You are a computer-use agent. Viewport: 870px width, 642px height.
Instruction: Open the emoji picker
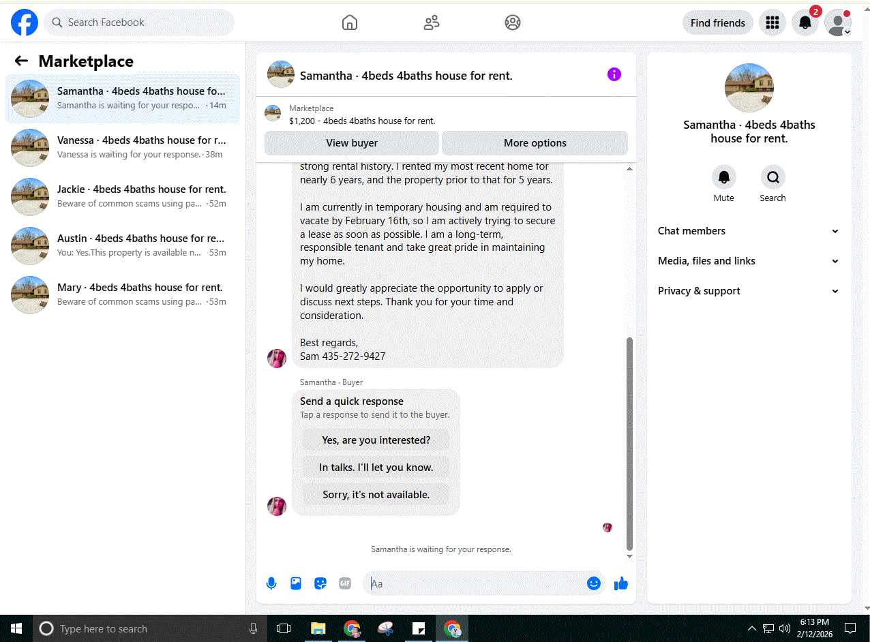[x=594, y=583]
